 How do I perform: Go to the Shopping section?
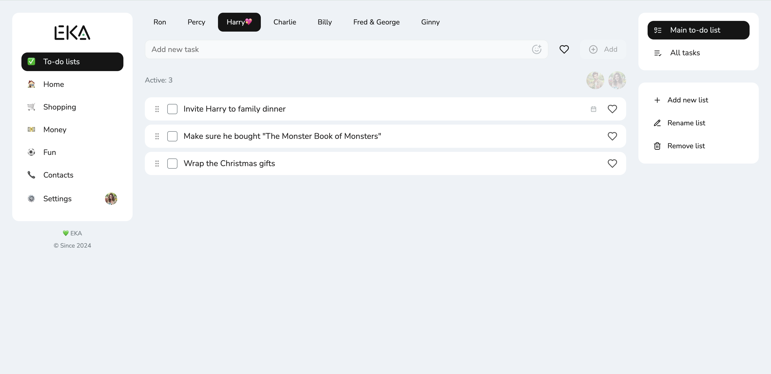coord(72,107)
